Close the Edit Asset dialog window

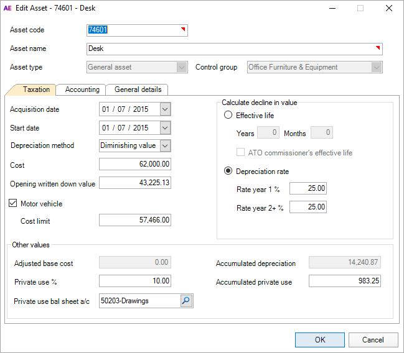(x=388, y=9)
